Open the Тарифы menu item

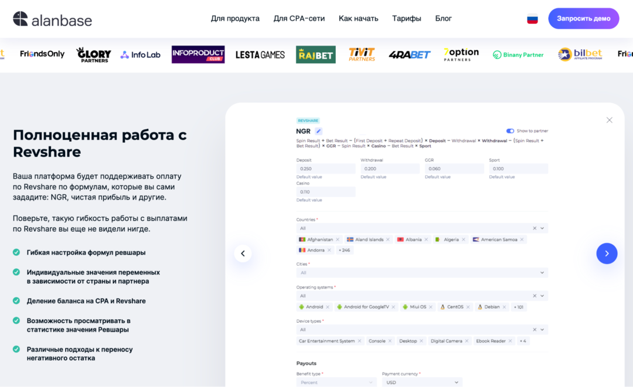(x=407, y=18)
